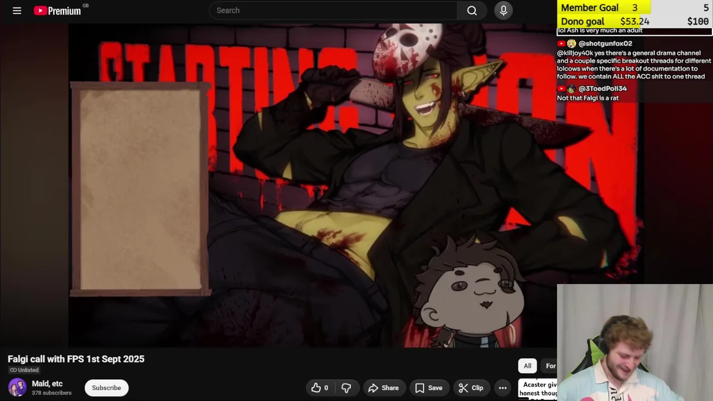Open the Mald, etc channel name
The height and width of the screenshot is (401, 713).
(47, 384)
